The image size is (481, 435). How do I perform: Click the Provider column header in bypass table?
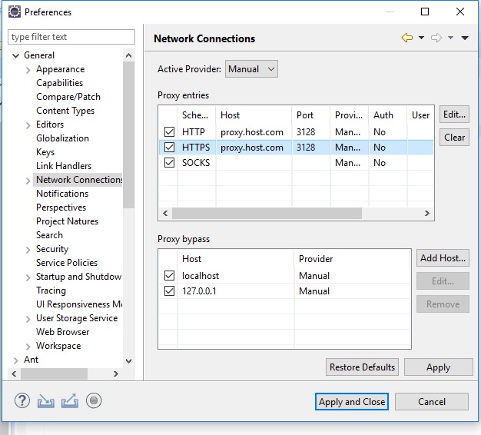pos(352,258)
